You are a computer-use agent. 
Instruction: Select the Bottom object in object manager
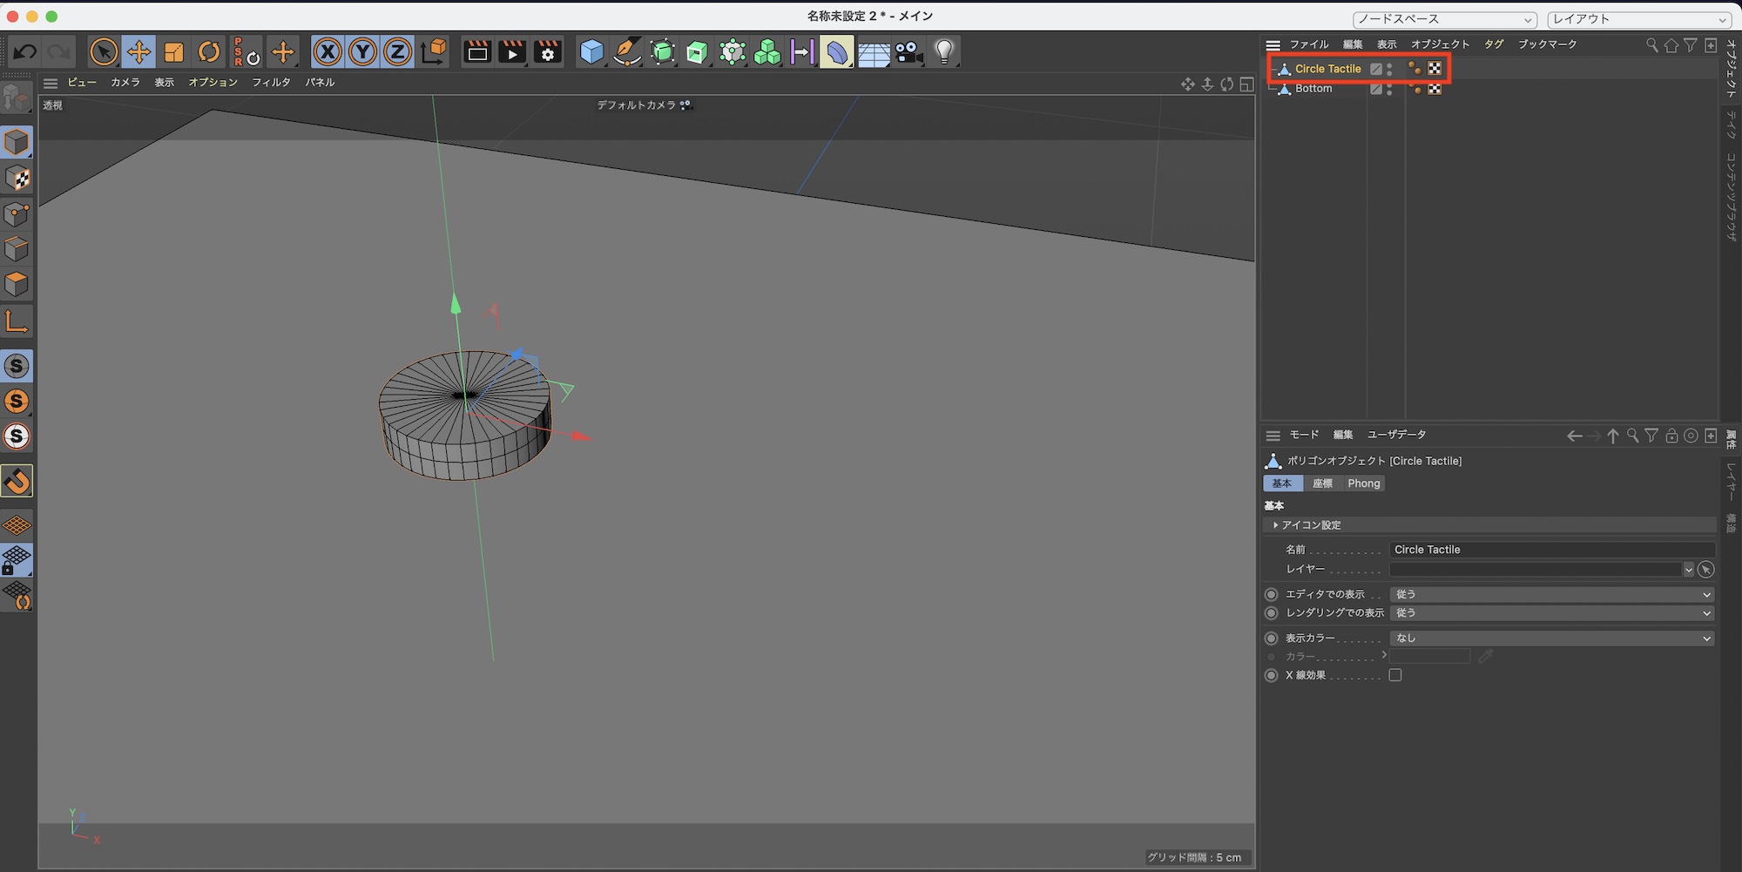point(1313,89)
